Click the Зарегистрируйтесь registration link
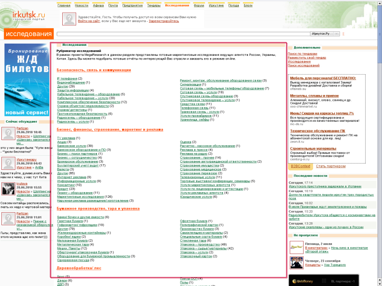This screenshot has width=382, height=286. point(164,21)
